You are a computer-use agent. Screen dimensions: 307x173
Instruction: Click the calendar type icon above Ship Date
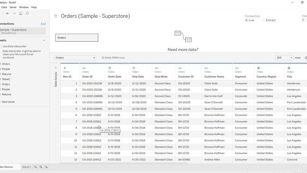coord(134,68)
